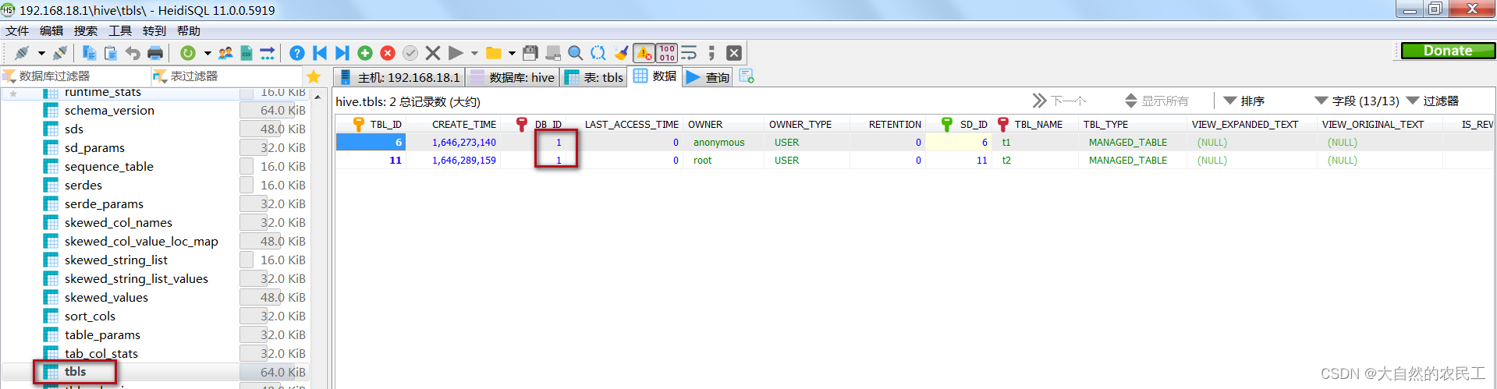Jump to last row icon

[342, 53]
